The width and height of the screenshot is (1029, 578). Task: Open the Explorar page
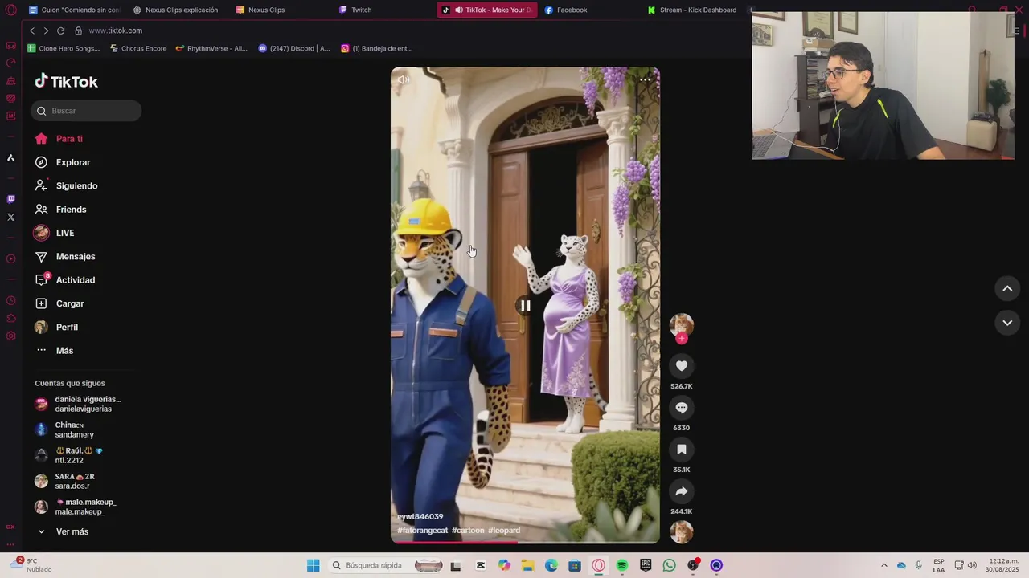[x=62, y=162]
